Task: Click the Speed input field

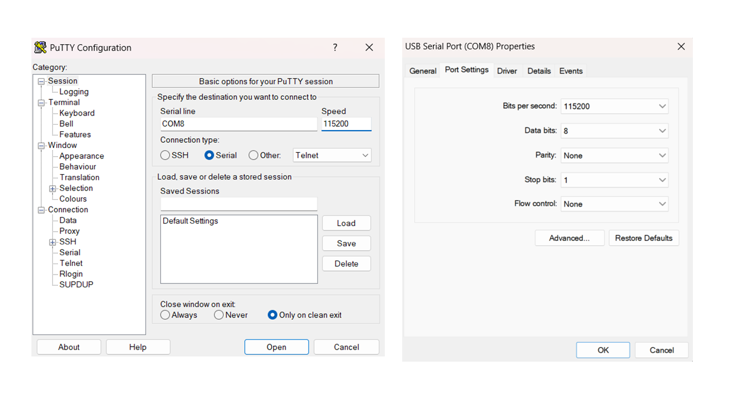Action: click(346, 124)
